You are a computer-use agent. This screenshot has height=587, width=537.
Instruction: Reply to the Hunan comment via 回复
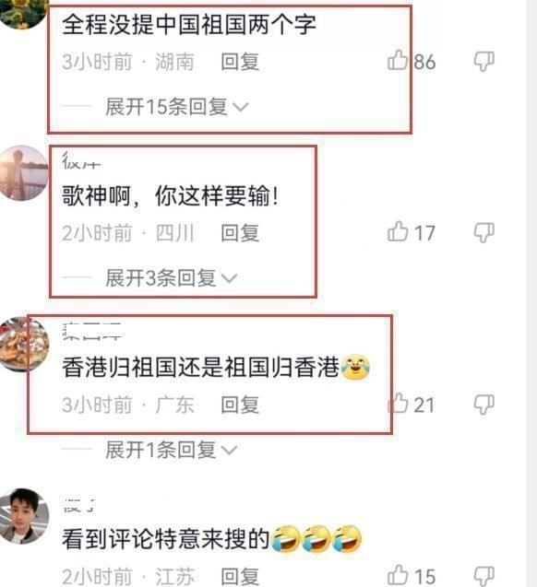[x=240, y=62]
